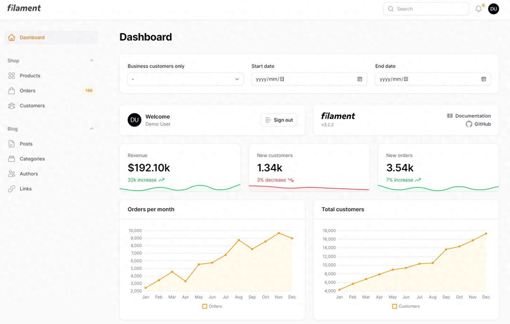
Task: Open the Start date calendar picker icon
Action: 359,79
